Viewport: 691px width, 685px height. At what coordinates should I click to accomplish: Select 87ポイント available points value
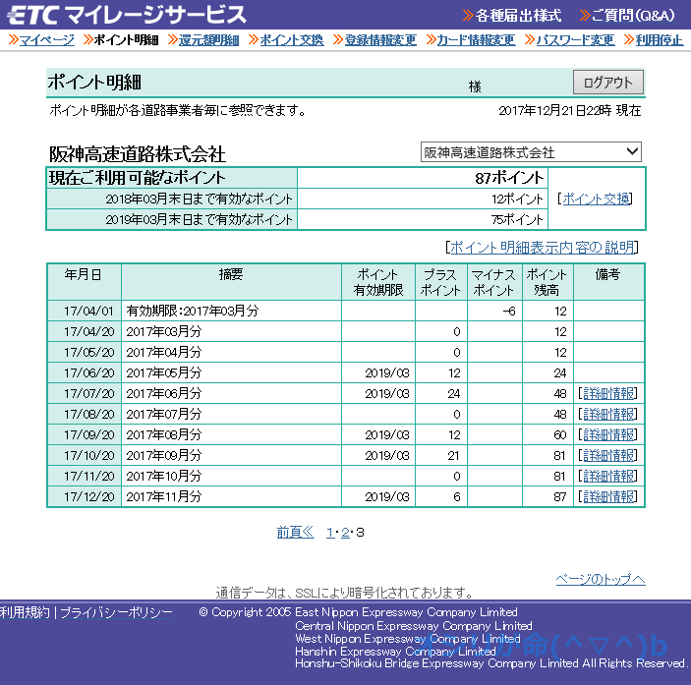pyautogui.click(x=509, y=178)
